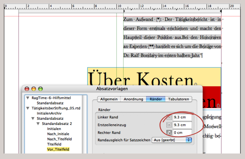Select the Initialen style in list

point(54,129)
